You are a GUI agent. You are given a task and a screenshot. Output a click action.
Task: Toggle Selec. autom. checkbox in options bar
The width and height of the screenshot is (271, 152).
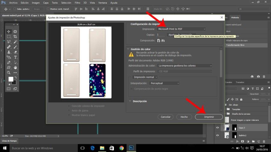[x=15, y=9]
